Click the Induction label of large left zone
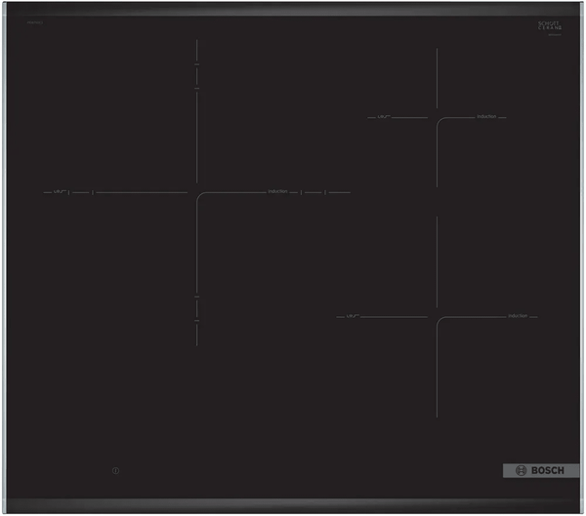The width and height of the screenshot is (586, 516). click(x=277, y=192)
